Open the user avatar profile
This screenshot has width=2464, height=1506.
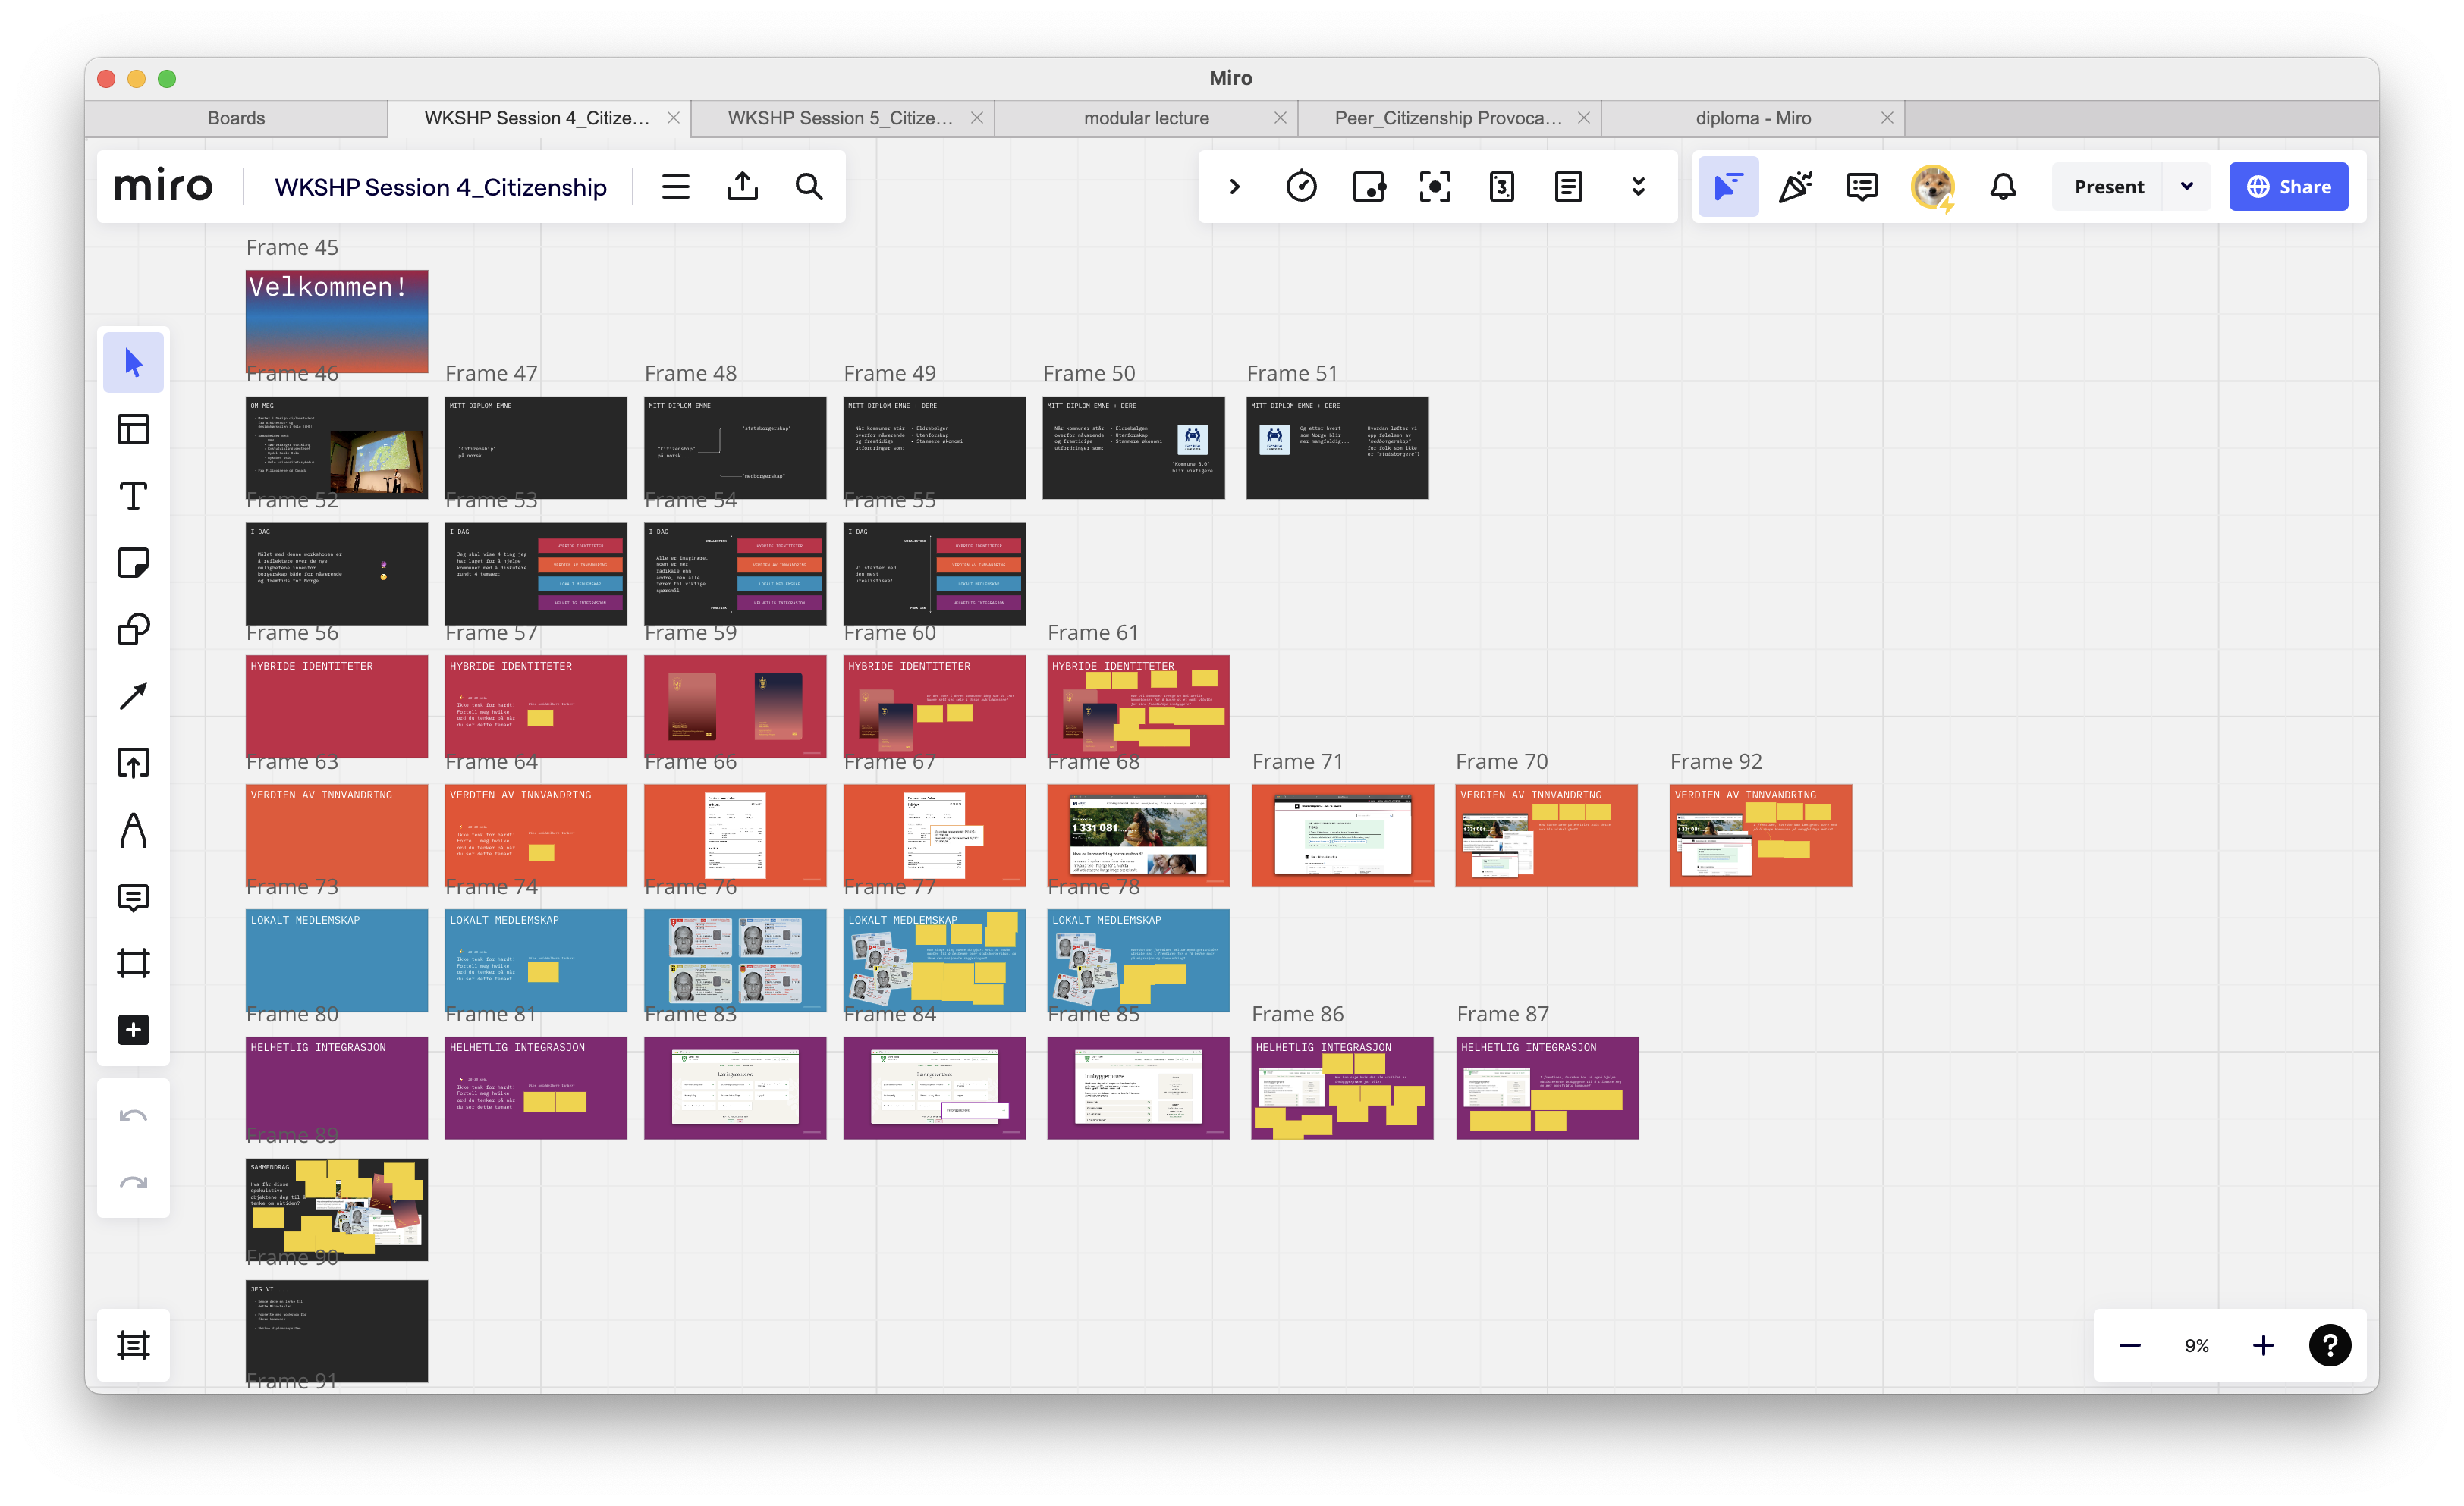(x=1932, y=187)
